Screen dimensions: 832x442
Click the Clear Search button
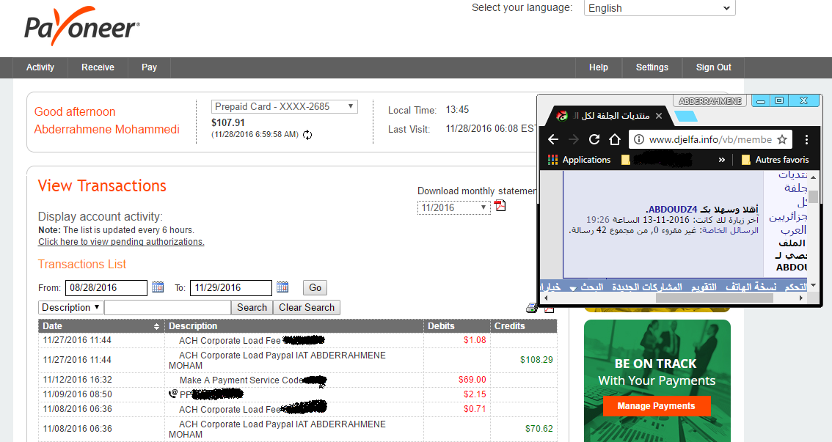click(307, 307)
